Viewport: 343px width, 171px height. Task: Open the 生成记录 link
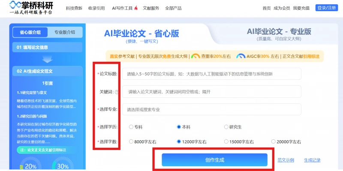pos(312,160)
